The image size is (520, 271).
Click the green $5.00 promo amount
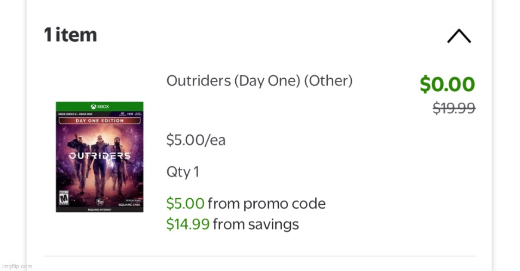(x=185, y=204)
